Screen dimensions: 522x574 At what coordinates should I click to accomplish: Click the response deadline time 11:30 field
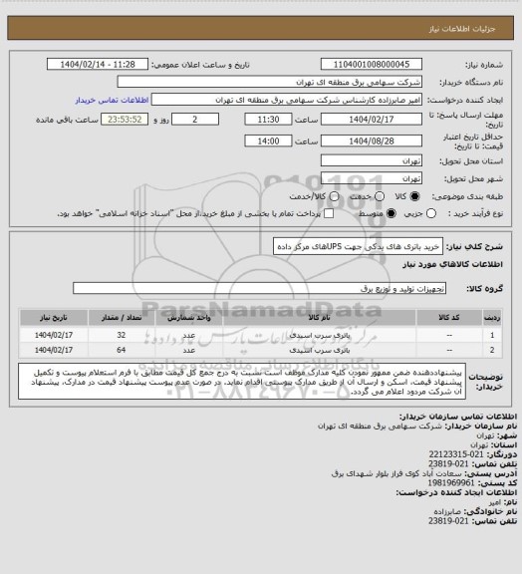[x=268, y=120]
